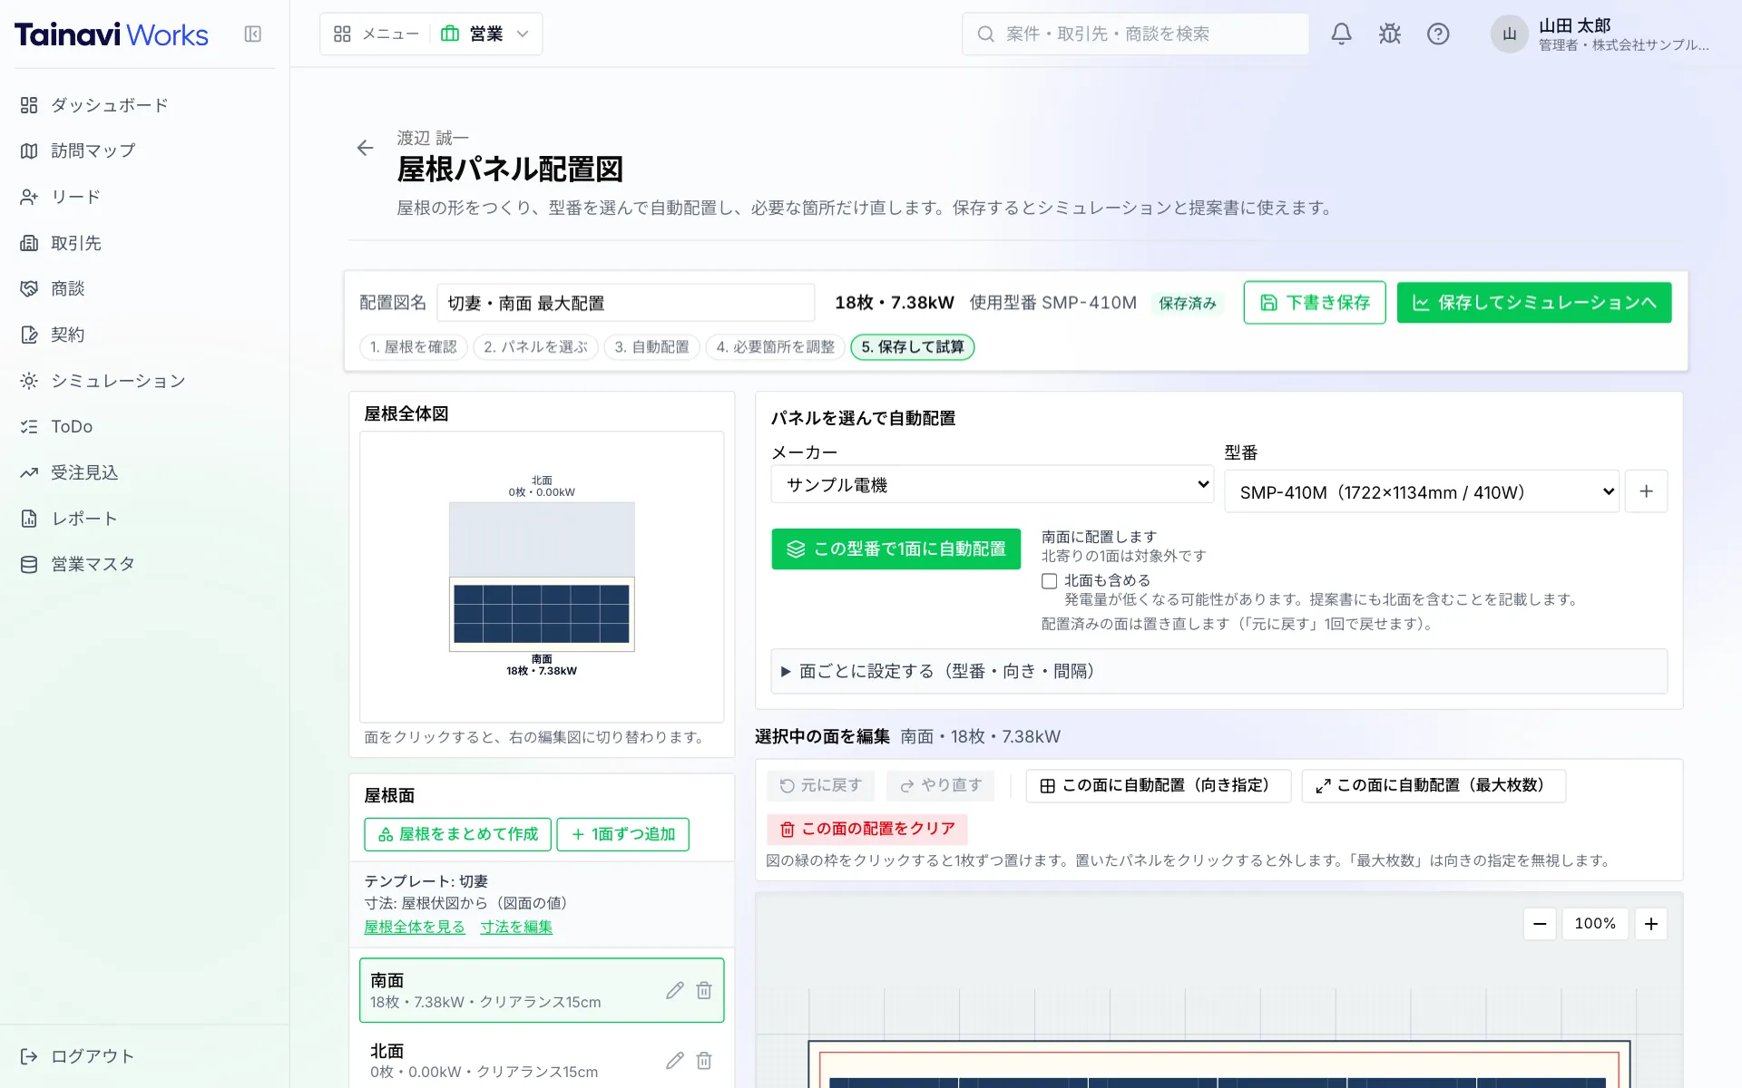This screenshot has width=1742, height=1088.
Task: Click the south roof panel thumbnail
Action: pos(542,614)
